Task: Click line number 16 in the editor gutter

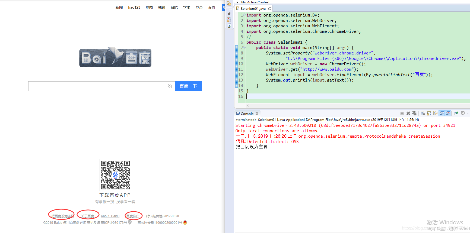Action: [x=241, y=96]
